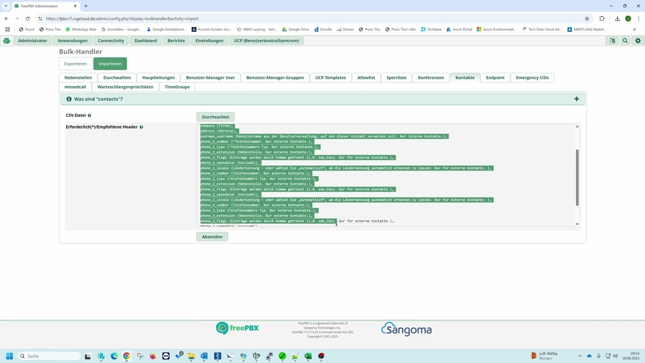Open the Chrome profile avatar

coord(628,19)
